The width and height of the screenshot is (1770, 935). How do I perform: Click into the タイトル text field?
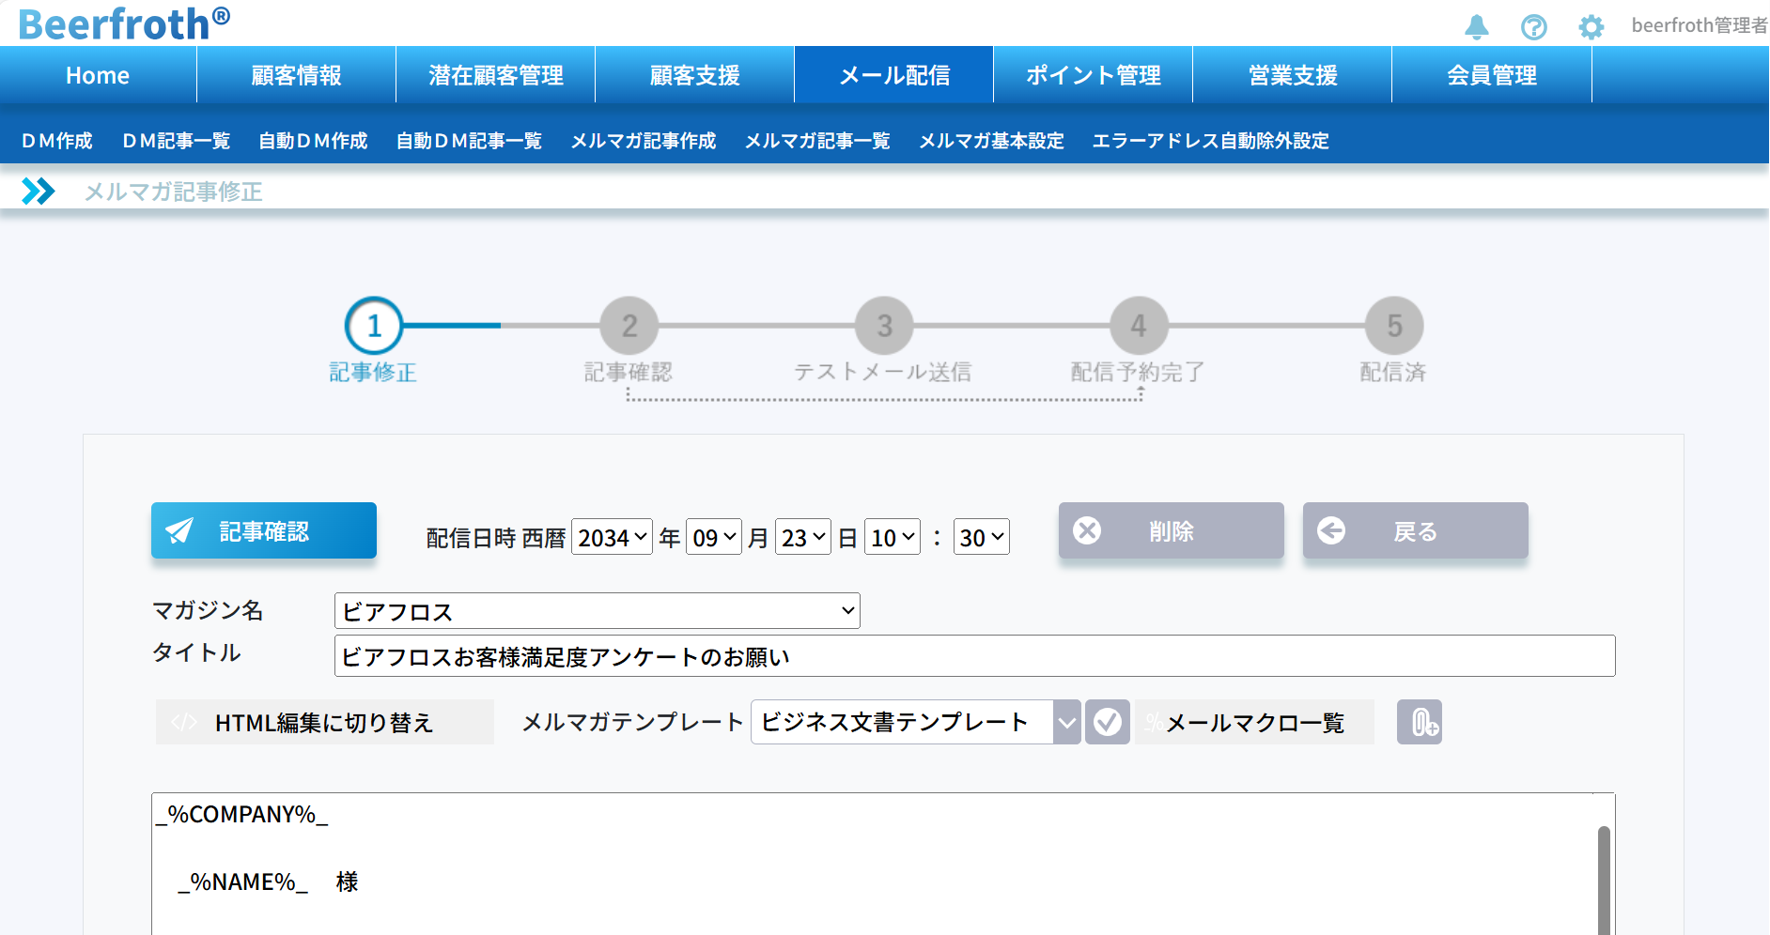pyautogui.click(x=974, y=656)
